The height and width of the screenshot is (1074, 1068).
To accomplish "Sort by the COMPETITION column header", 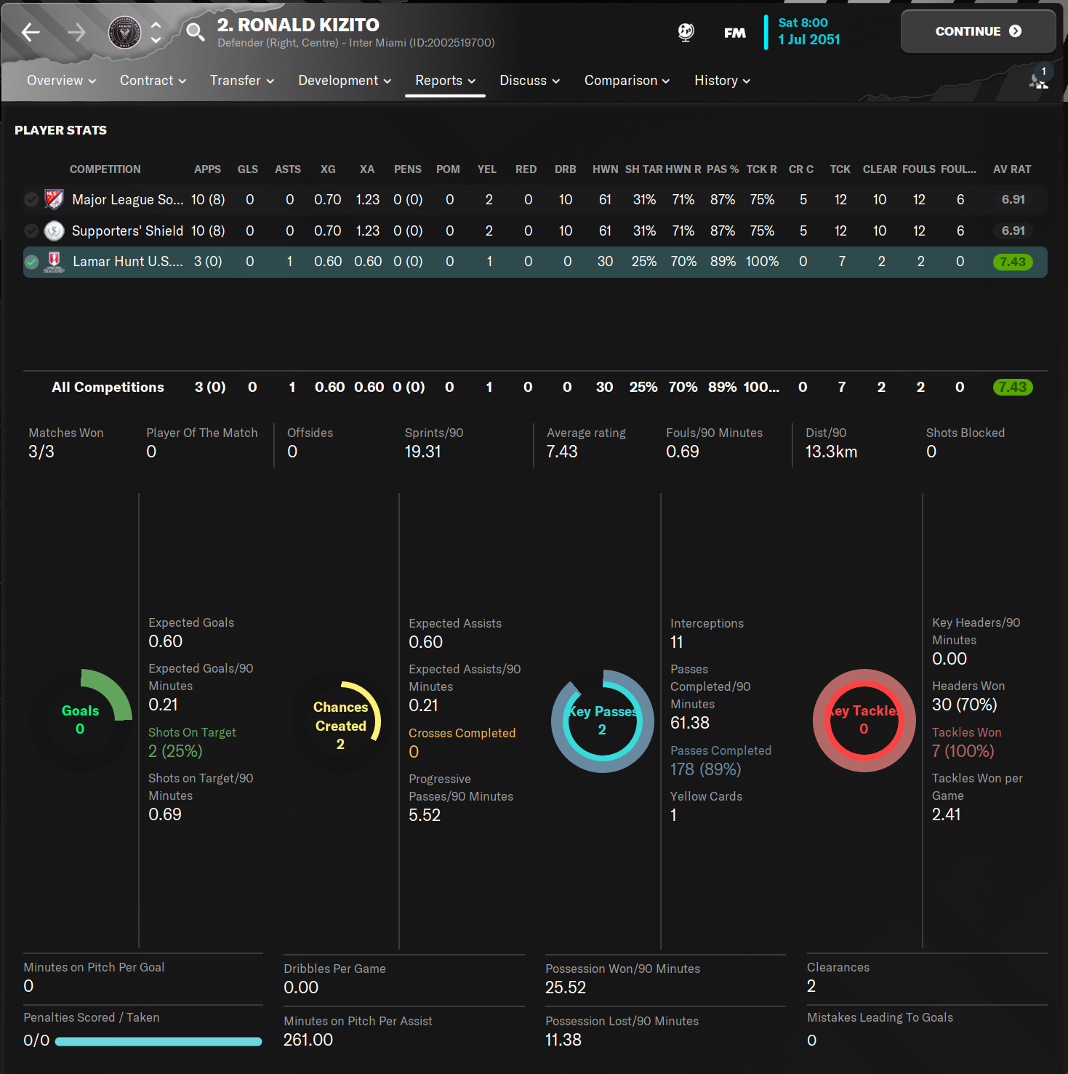I will pos(105,169).
